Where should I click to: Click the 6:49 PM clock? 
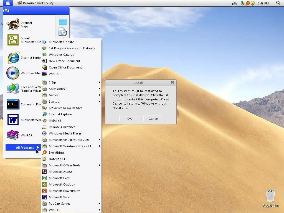(263, 3)
